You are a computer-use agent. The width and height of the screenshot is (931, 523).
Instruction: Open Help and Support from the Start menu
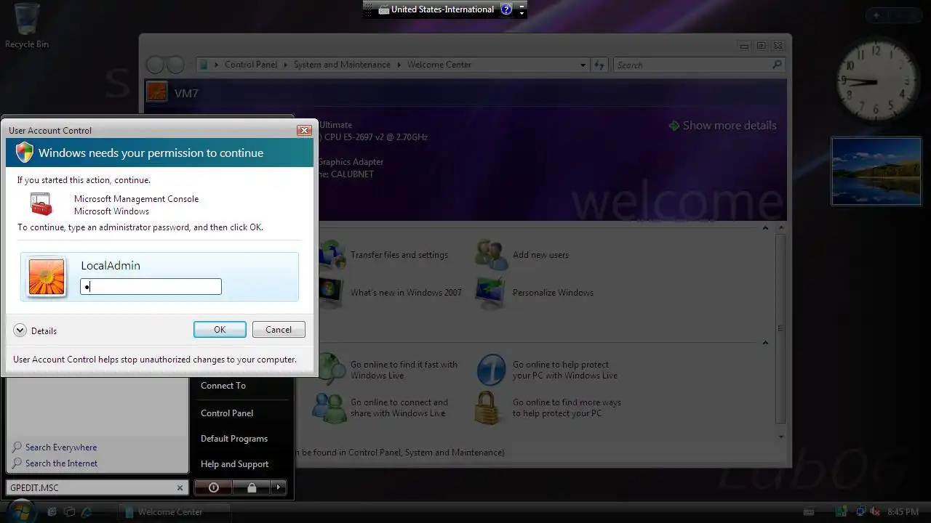(x=234, y=464)
